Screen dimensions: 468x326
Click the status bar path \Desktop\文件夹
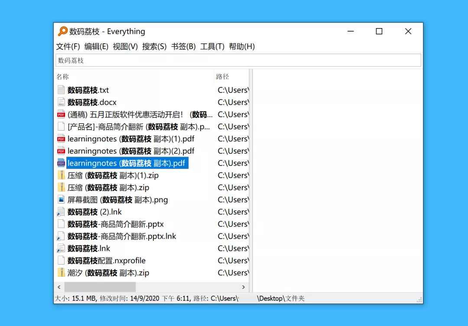280,298
